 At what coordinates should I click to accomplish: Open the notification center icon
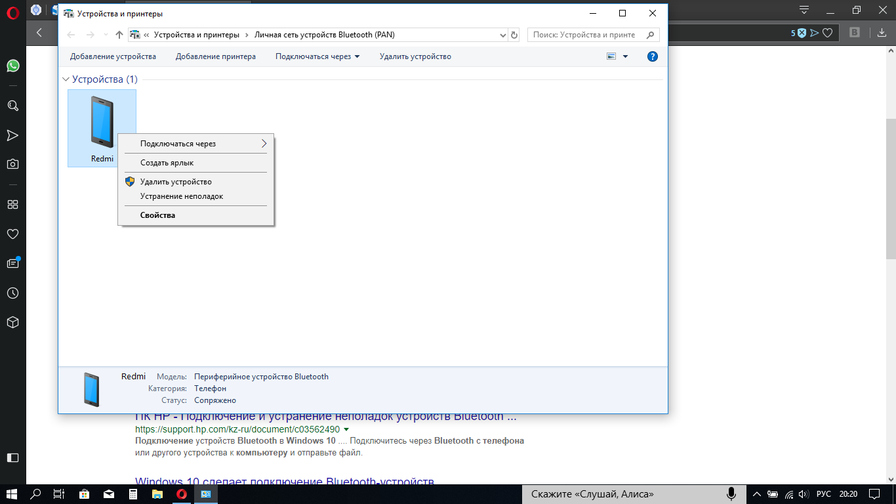(x=874, y=494)
